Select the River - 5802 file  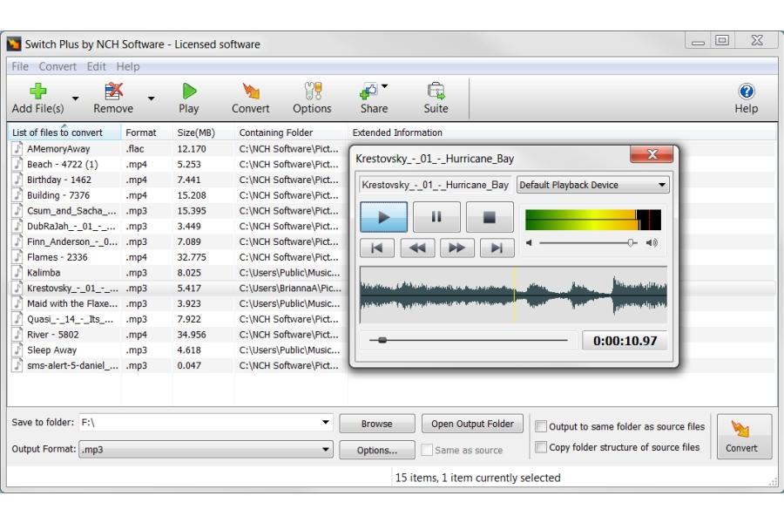[52, 335]
